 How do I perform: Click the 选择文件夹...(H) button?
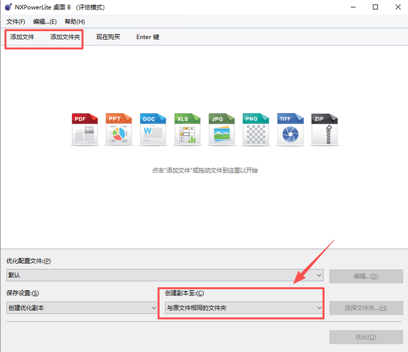click(x=366, y=308)
